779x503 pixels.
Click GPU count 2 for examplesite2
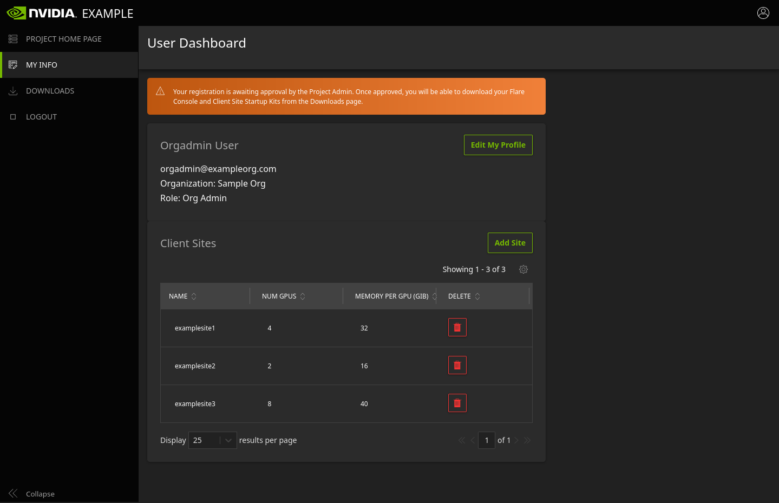tap(270, 366)
